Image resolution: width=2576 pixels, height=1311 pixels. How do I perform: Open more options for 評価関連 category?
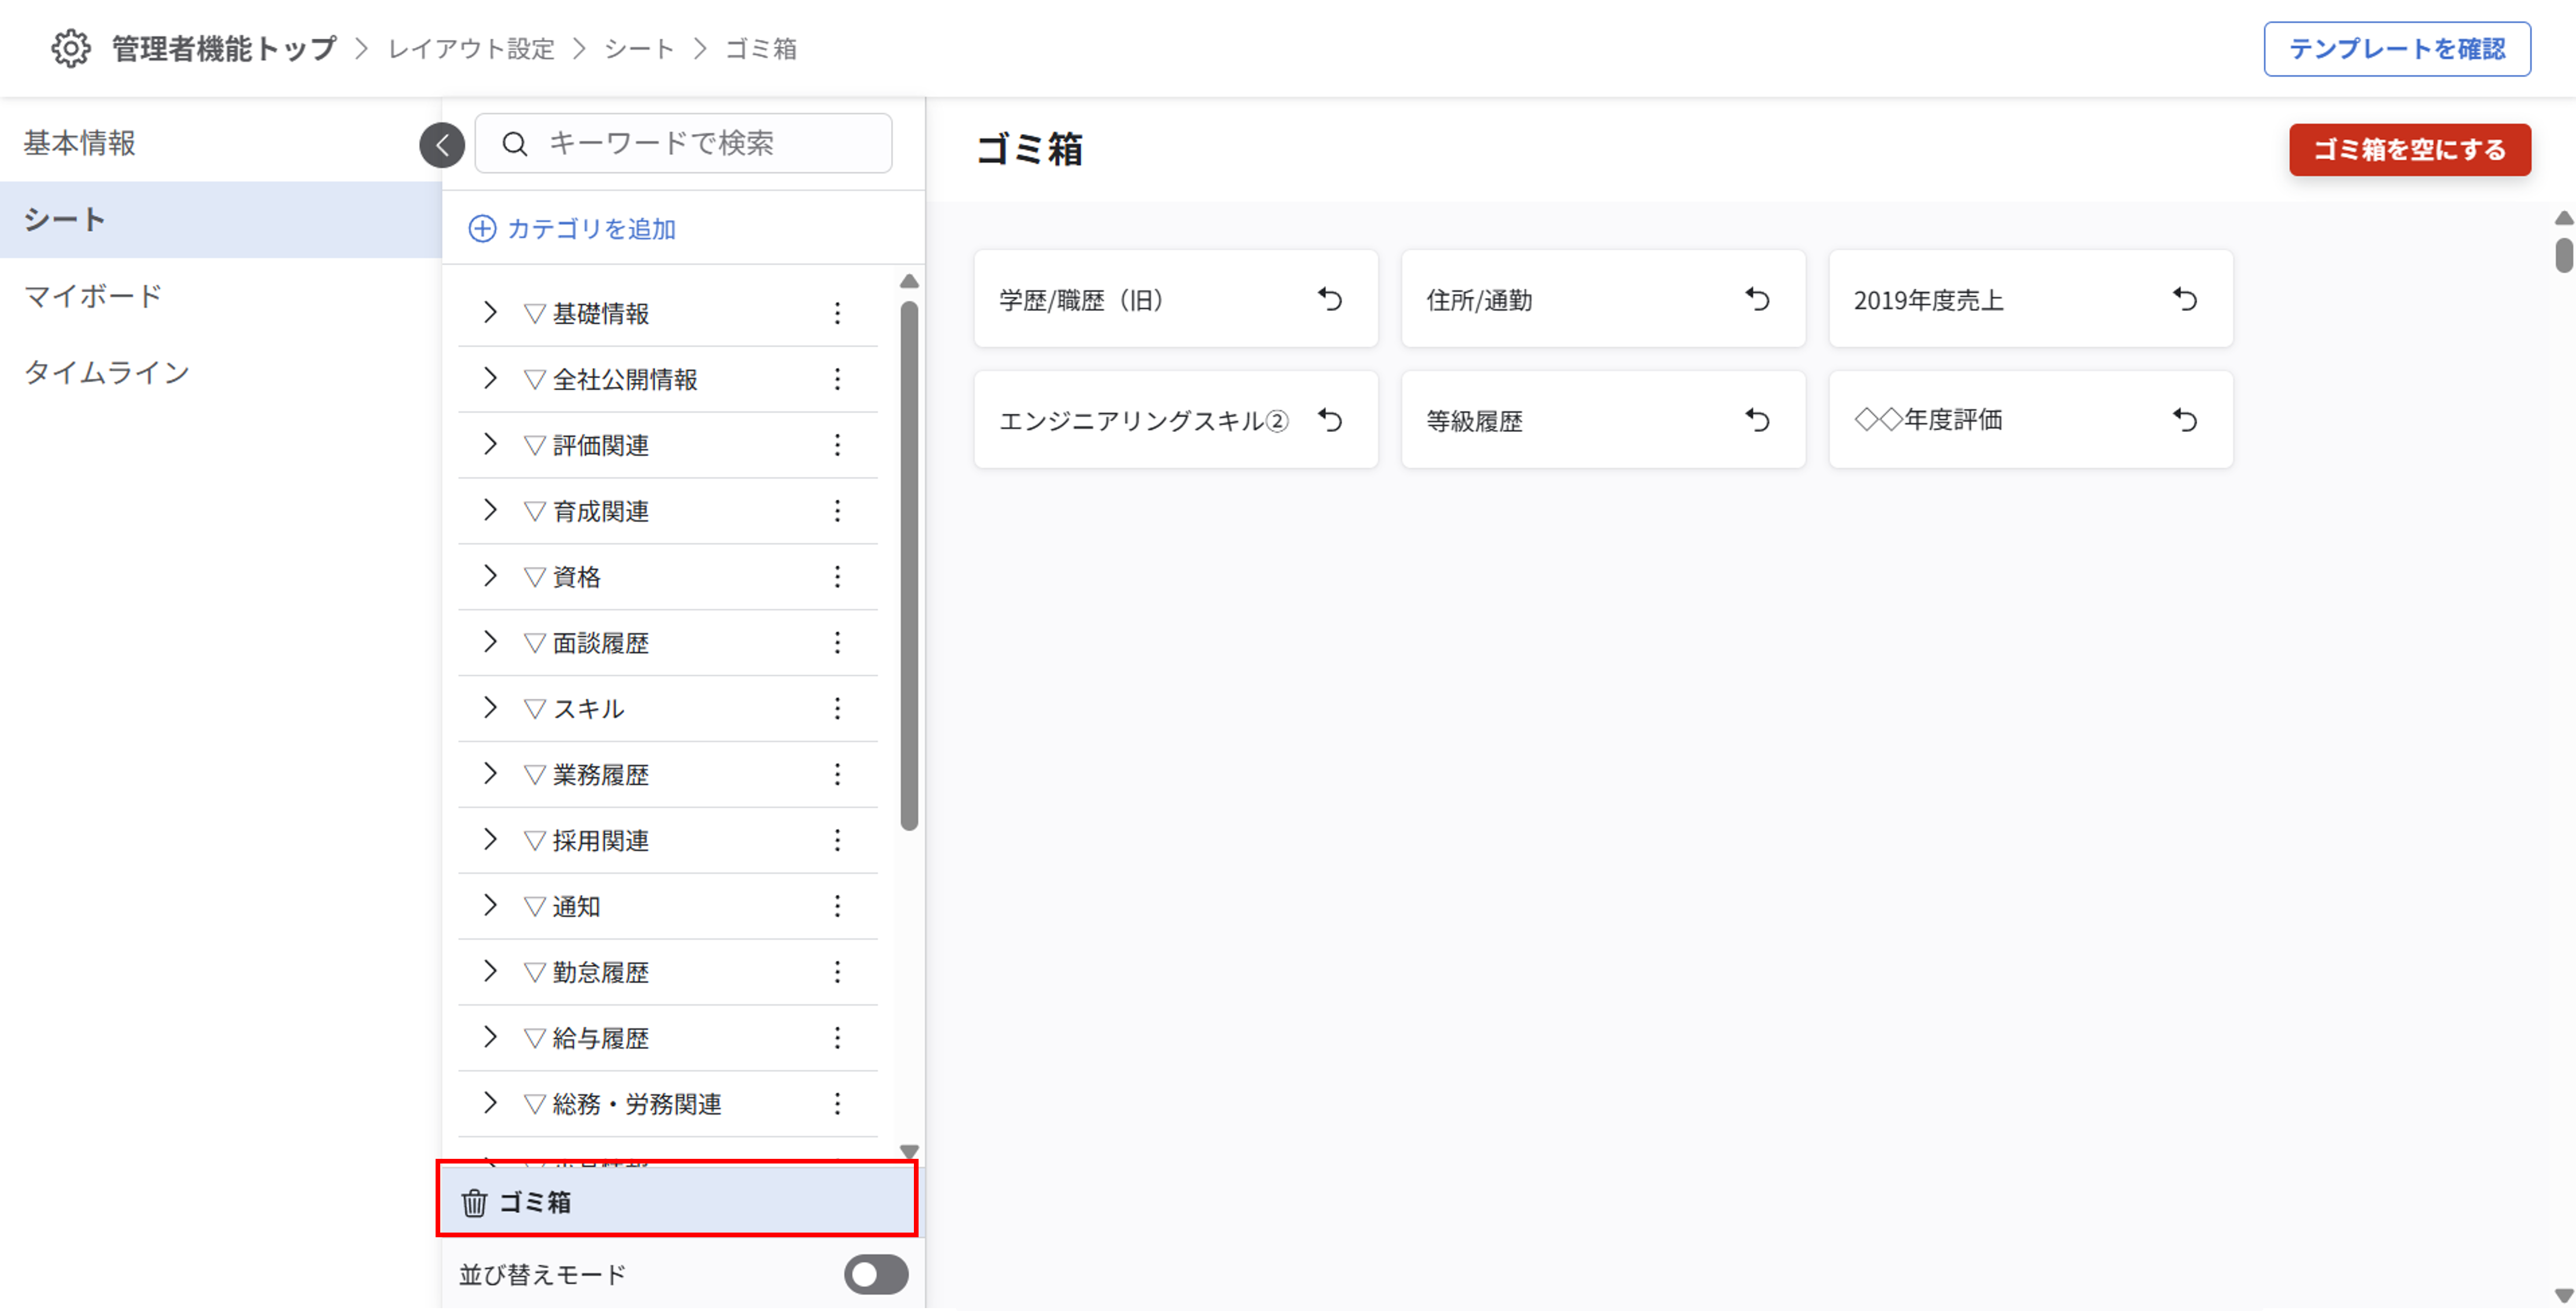click(837, 445)
